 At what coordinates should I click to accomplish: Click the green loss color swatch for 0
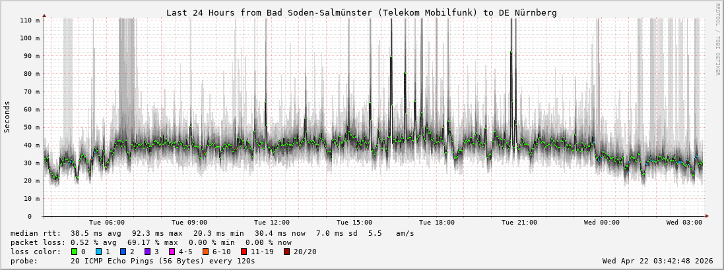pos(74,252)
